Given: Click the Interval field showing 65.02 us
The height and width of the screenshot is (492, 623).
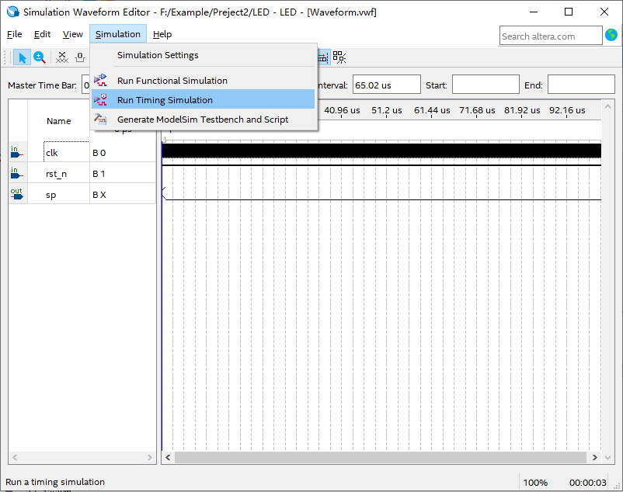Looking at the screenshot, I should pyautogui.click(x=386, y=85).
